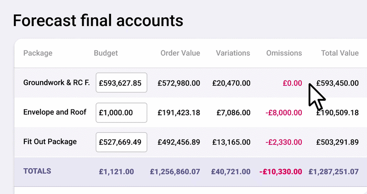This screenshot has width=367, height=194.
Task: Click the Total Value column header
Action: coord(339,53)
